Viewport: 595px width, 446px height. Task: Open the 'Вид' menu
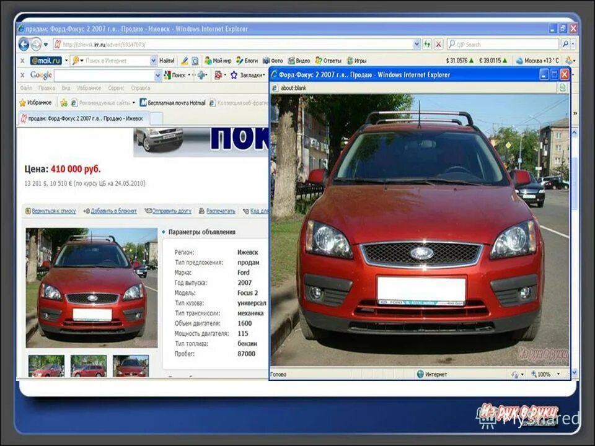pos(66,88)
